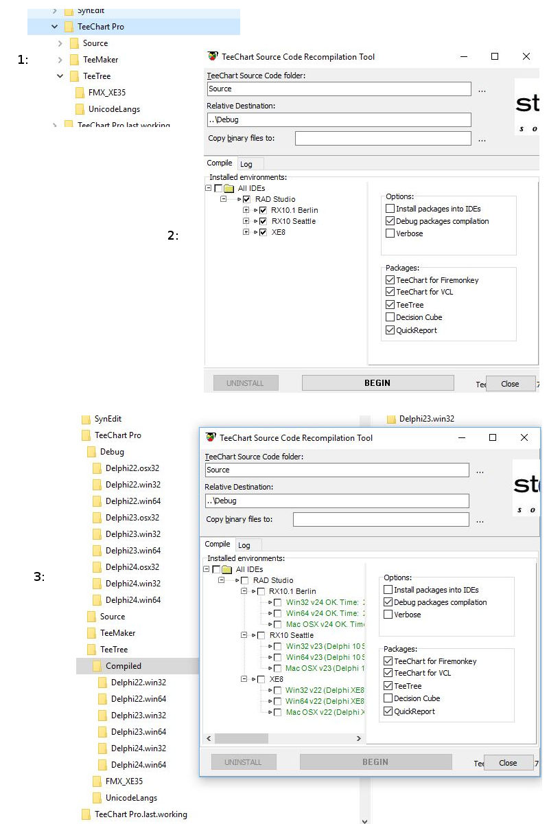Viewport: 549px width, 824px height.
Task: Tick the Mac OSX v23 checkbox
Action: (x=278, y=669)
